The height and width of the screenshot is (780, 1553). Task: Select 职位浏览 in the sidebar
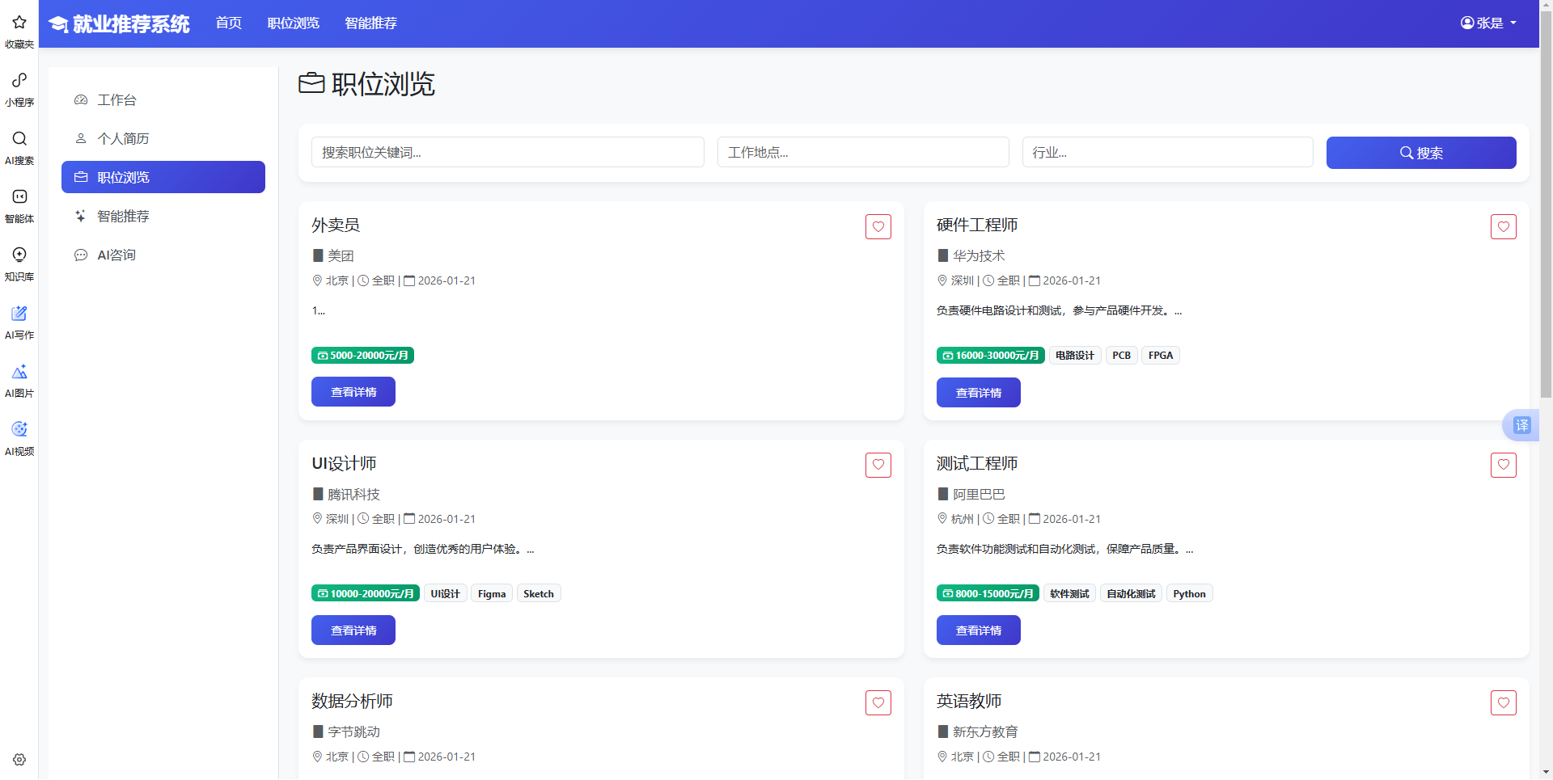coord(163,177)
